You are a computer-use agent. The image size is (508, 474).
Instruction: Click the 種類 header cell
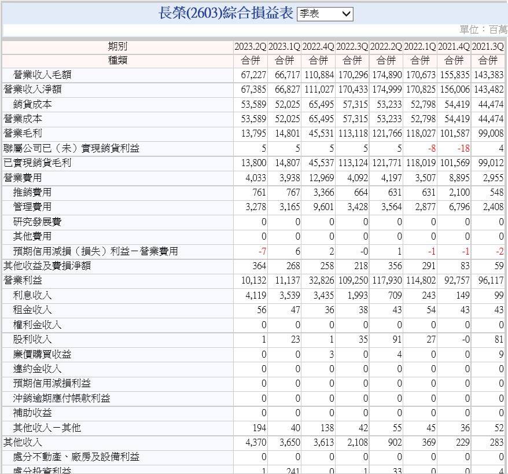coord(117,60)
